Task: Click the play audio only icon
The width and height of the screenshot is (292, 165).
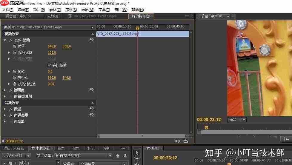Action: (177, 141)
